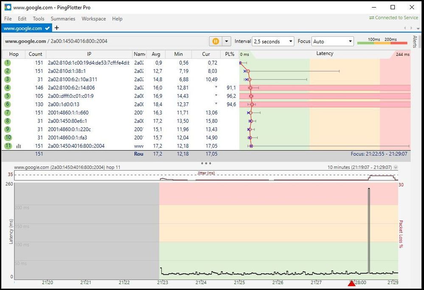Open the Edit menu
Viewport: 424px width, 290px height.
click(x=22, y=19)
